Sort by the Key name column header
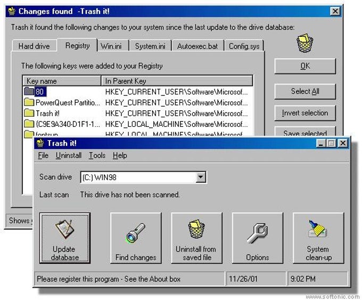 click(x=62, y=81)
